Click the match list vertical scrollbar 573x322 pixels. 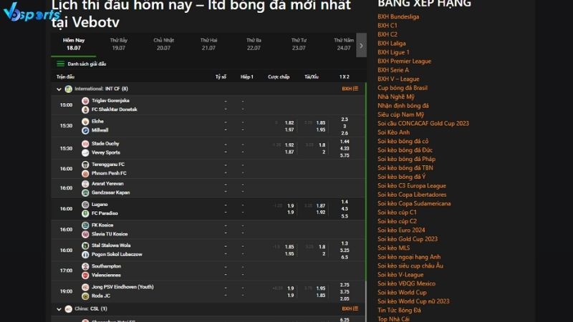pos(365,182)
